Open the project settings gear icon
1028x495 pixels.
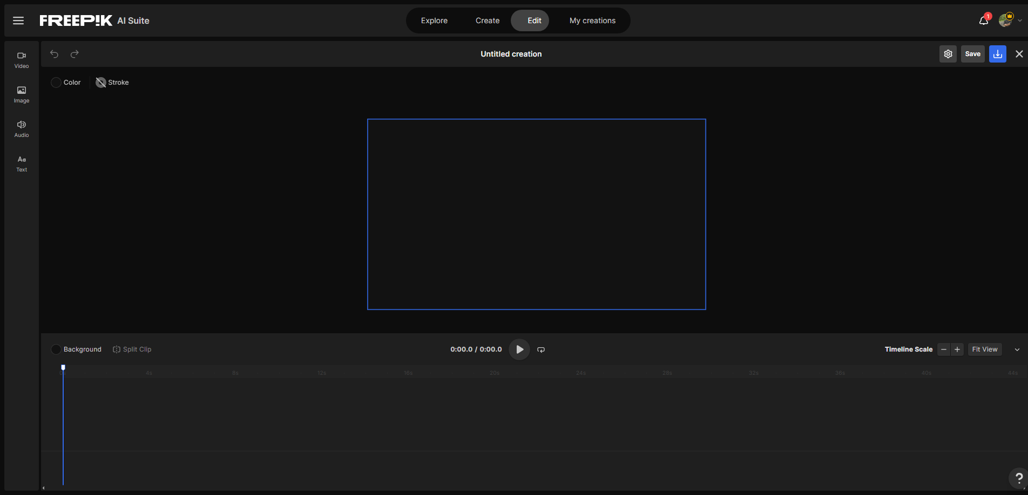948,54
